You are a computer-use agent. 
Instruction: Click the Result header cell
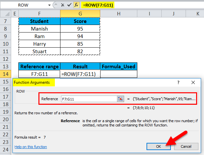80,66
